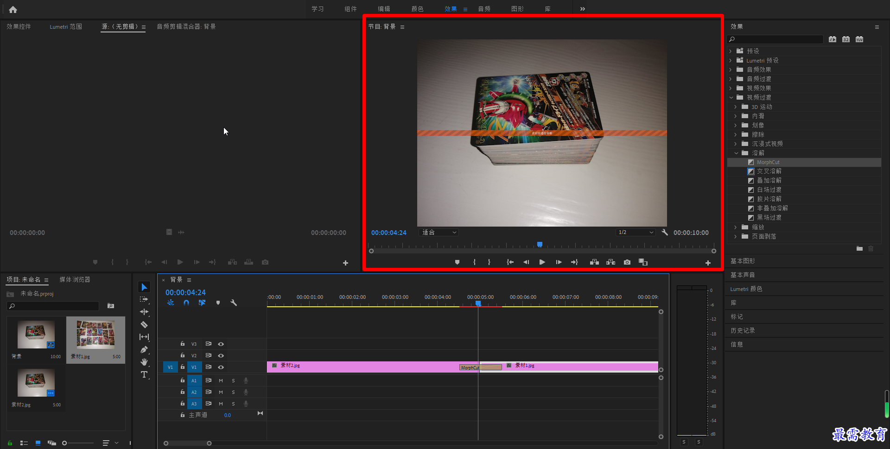Click the Lift button in program monitor
890x449 pixels.
[x=594, y=262]
